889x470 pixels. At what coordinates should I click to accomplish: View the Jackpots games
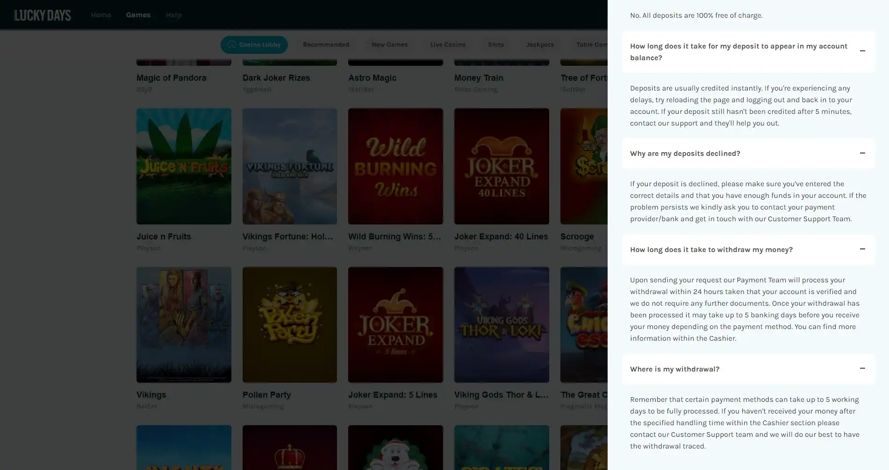[x=540, y=44]
